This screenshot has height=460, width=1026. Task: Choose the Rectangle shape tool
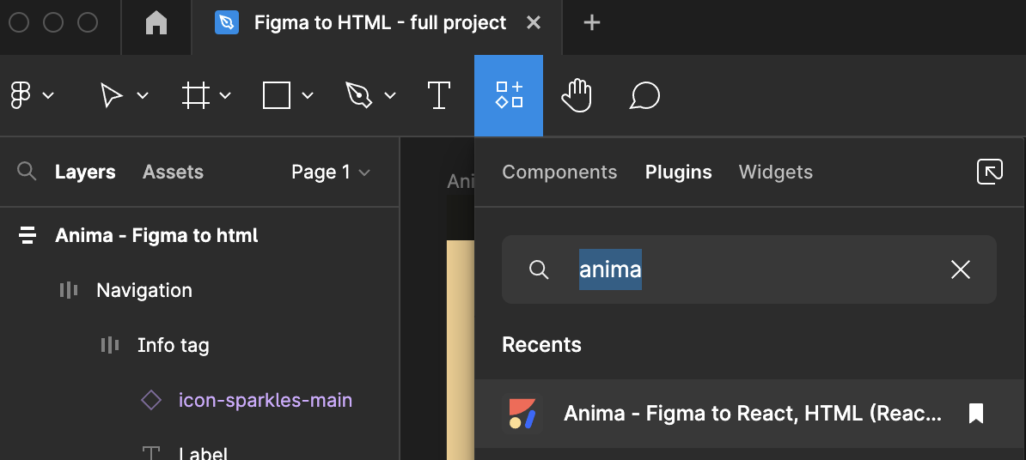(x=276, y=95)
